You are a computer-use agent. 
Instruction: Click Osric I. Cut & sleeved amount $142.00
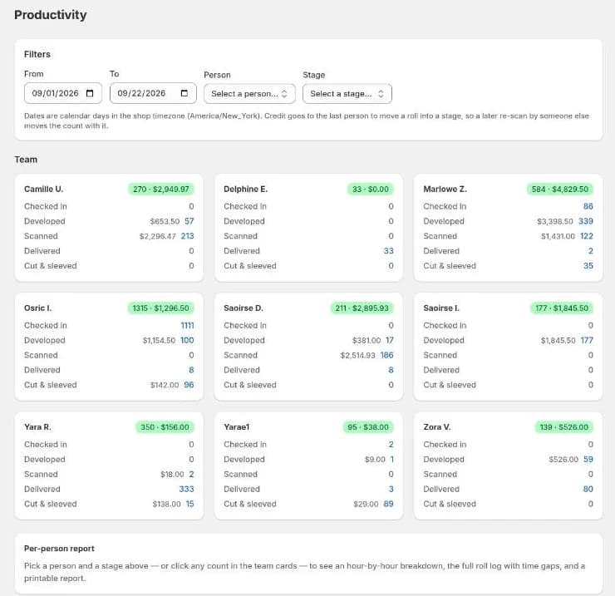165,386
